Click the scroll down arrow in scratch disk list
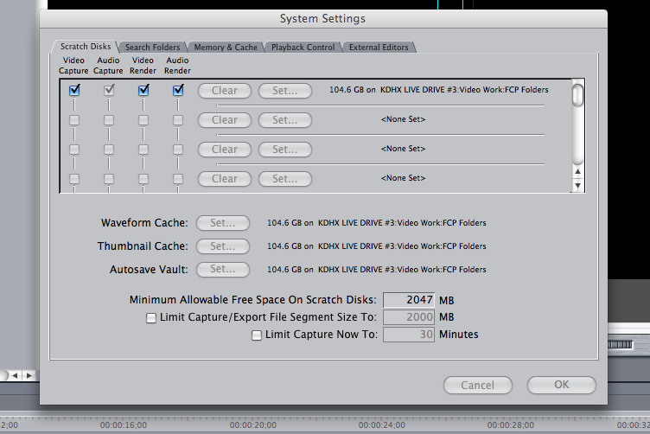 tap(578, 185)
